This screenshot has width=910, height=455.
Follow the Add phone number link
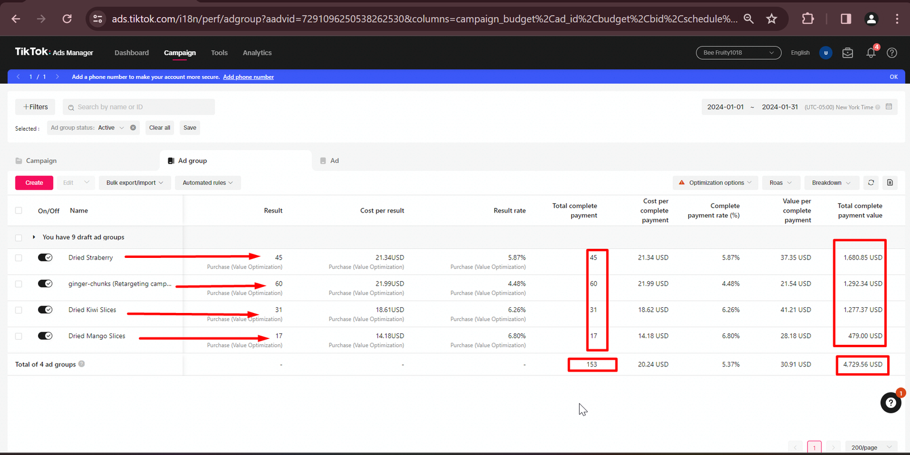click(x=249, y=77)
